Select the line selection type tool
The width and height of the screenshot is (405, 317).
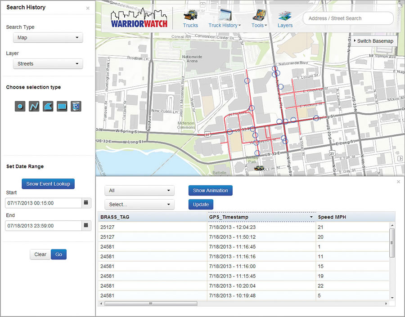coord(33,106)
